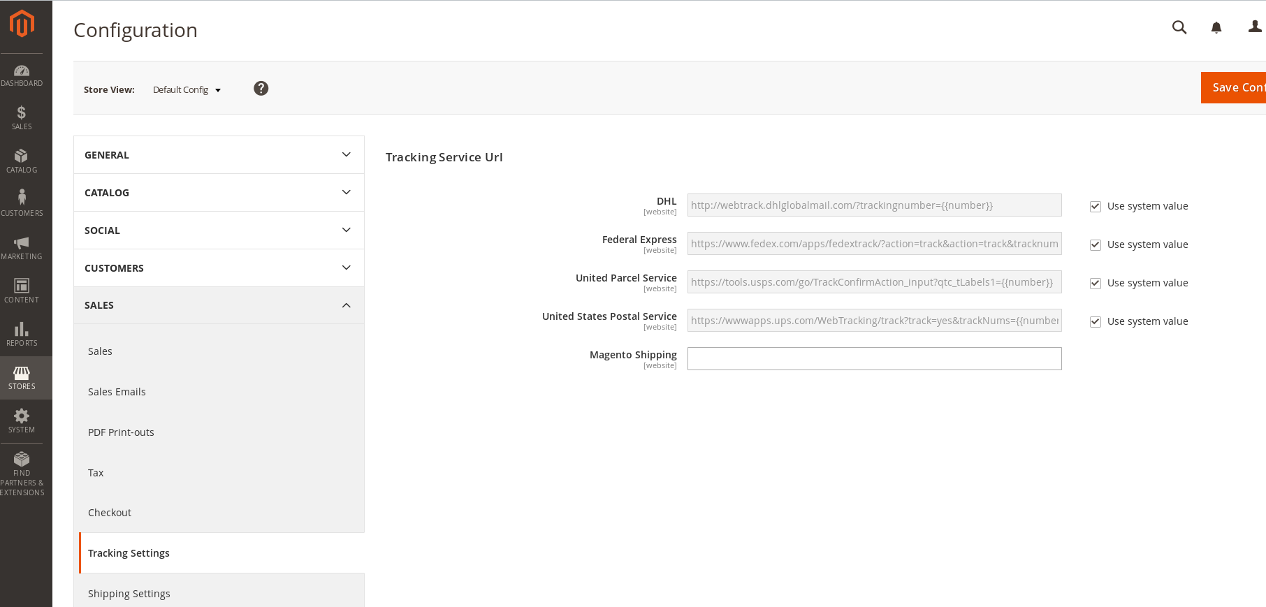Uncheck Use system value for DHL
The width and height of the screenshot is (1266, 607).
[1096, 207]
